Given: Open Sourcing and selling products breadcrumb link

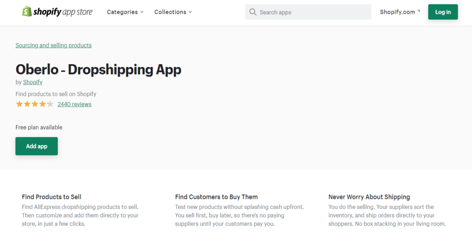Looking at the screenshot, I should pos(53,45).
